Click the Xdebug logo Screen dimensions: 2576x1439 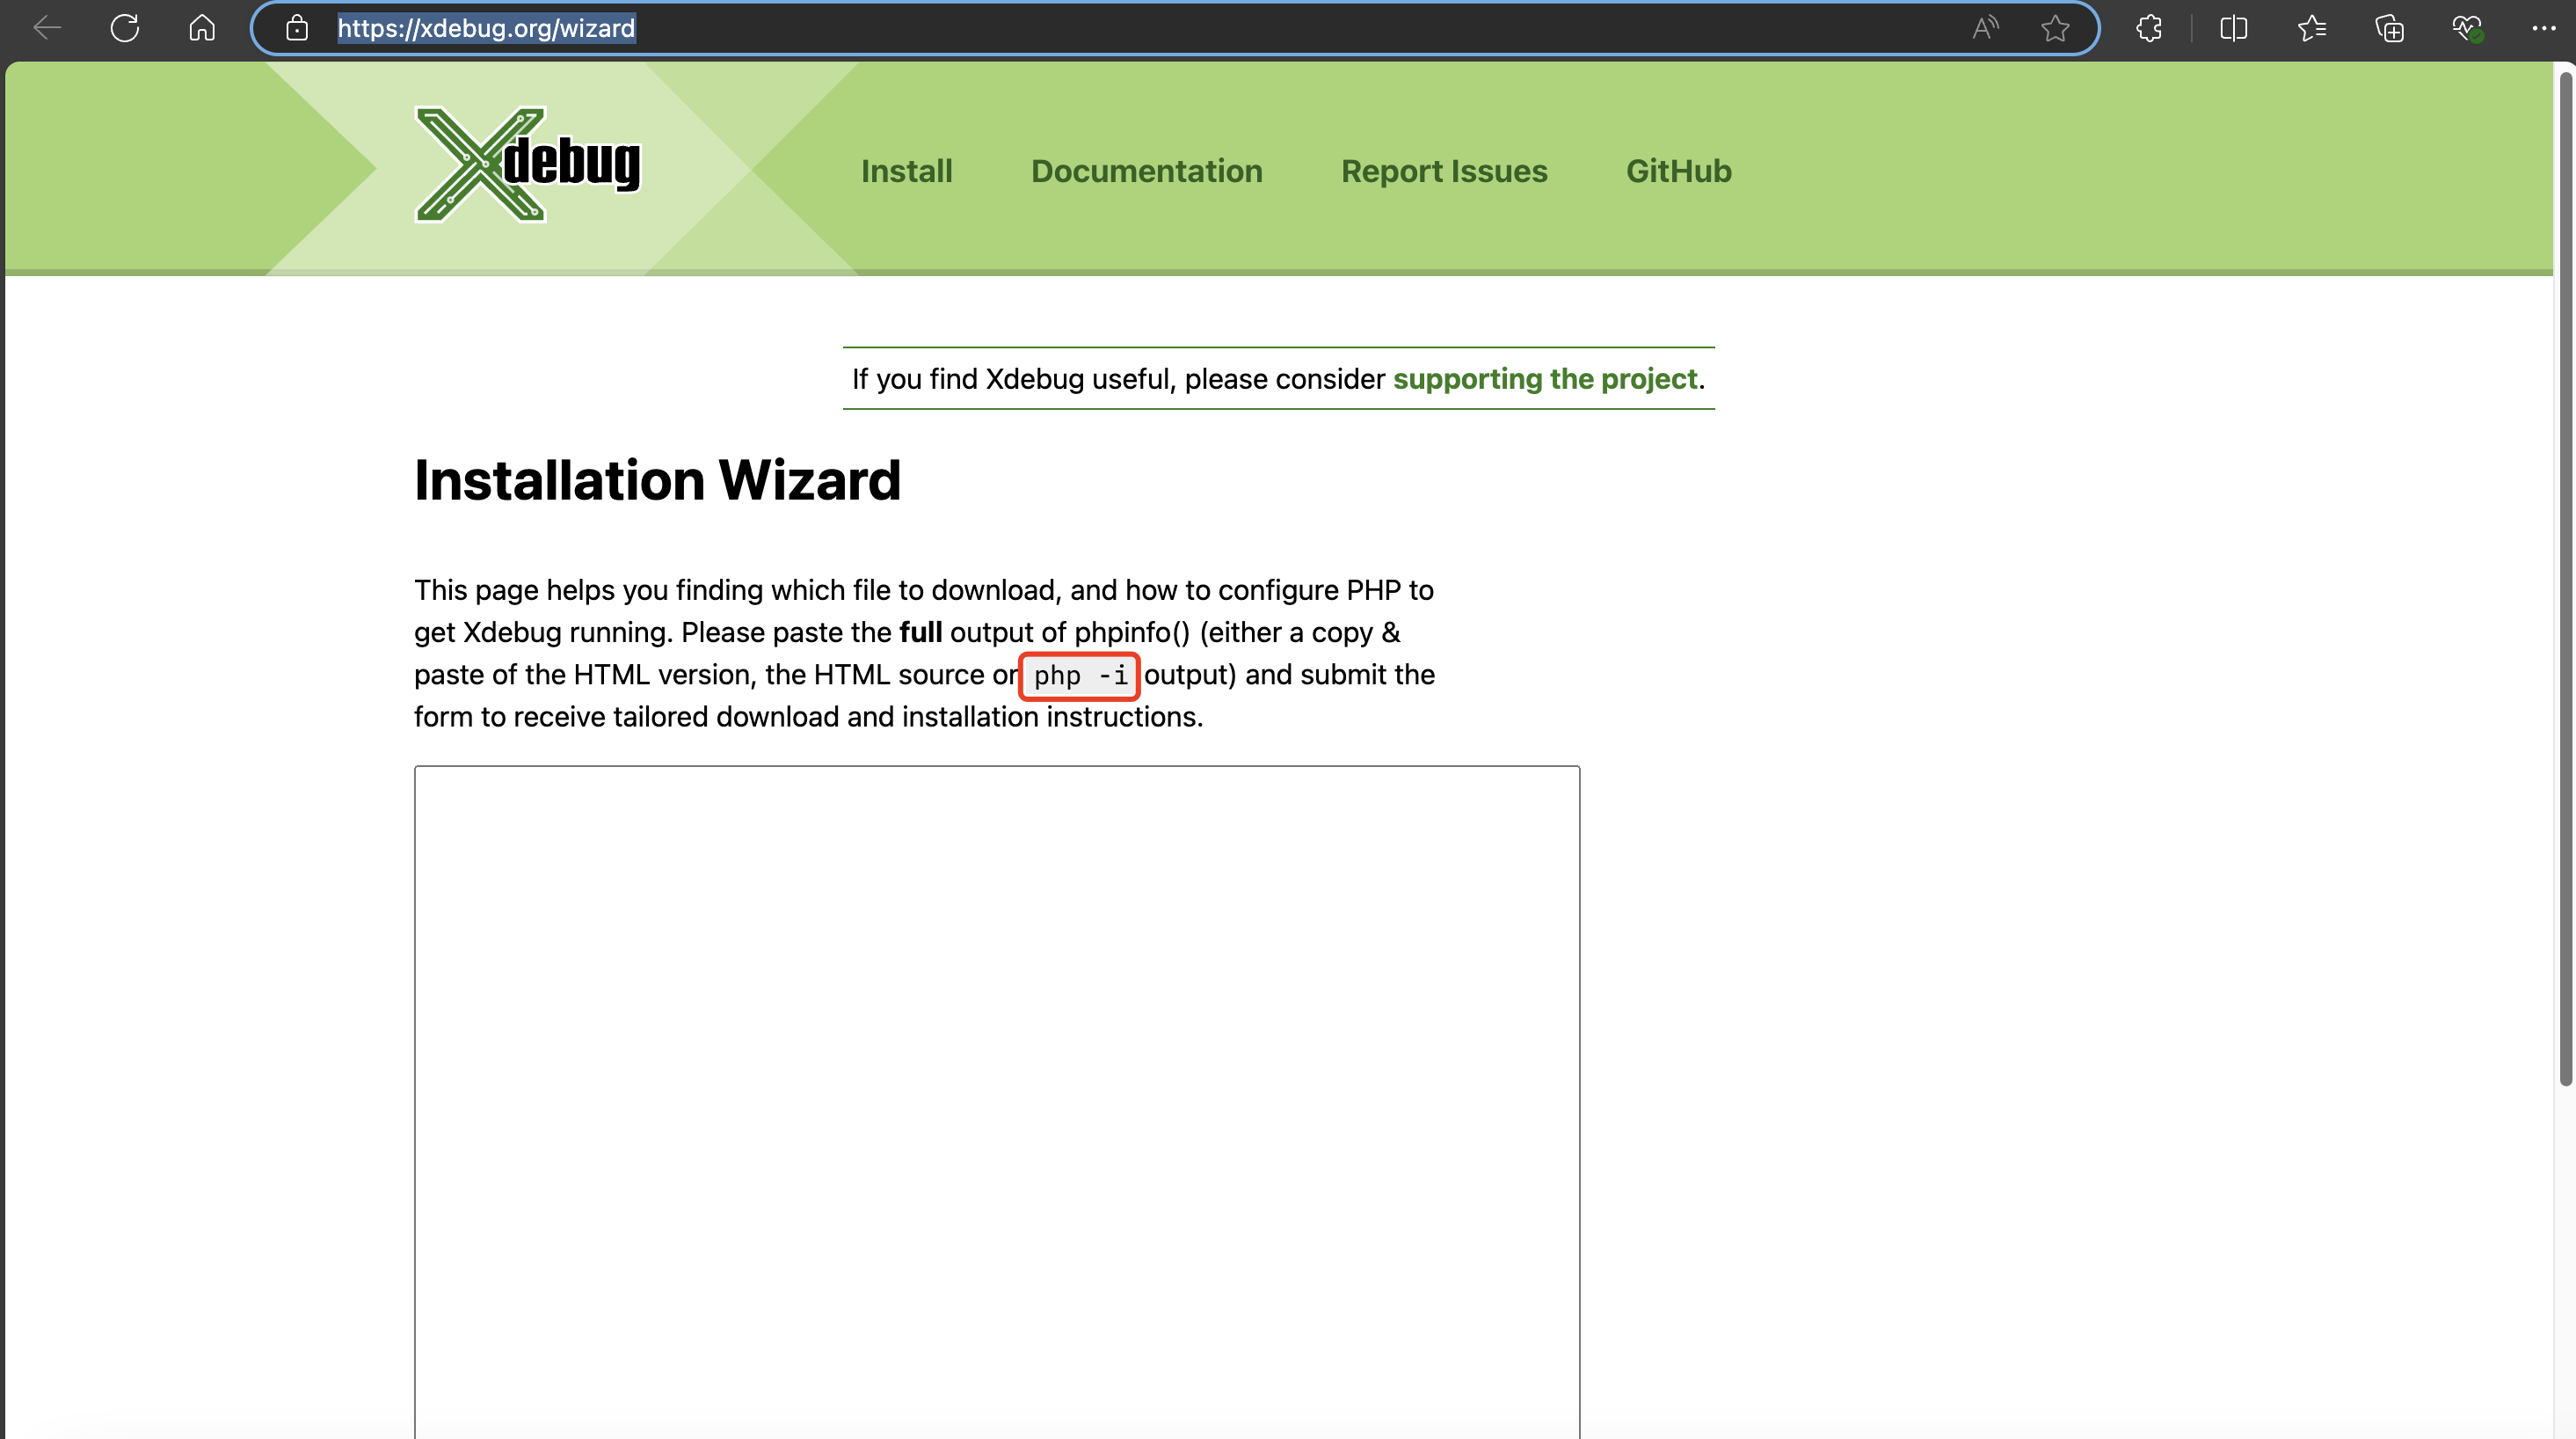(x=527, y=165)
